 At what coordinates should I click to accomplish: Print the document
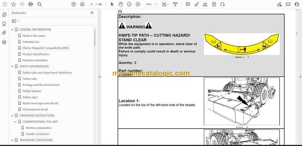click(31, 4)
